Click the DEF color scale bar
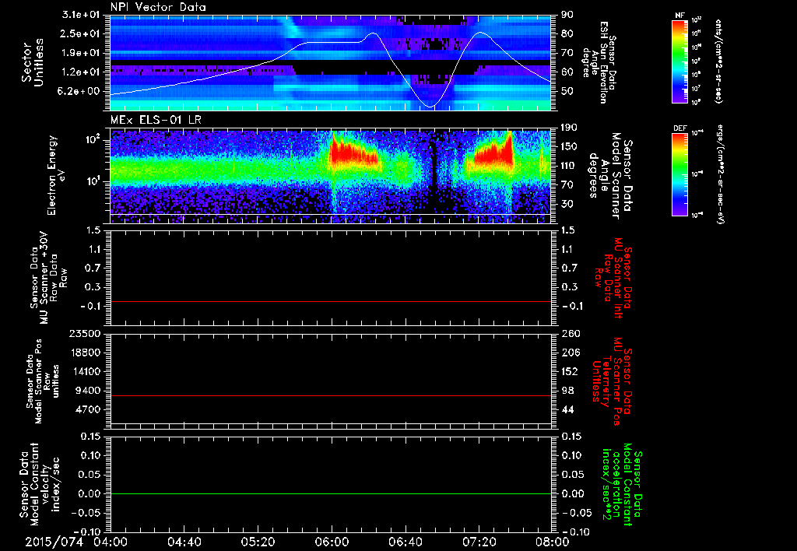 point(679,174)
